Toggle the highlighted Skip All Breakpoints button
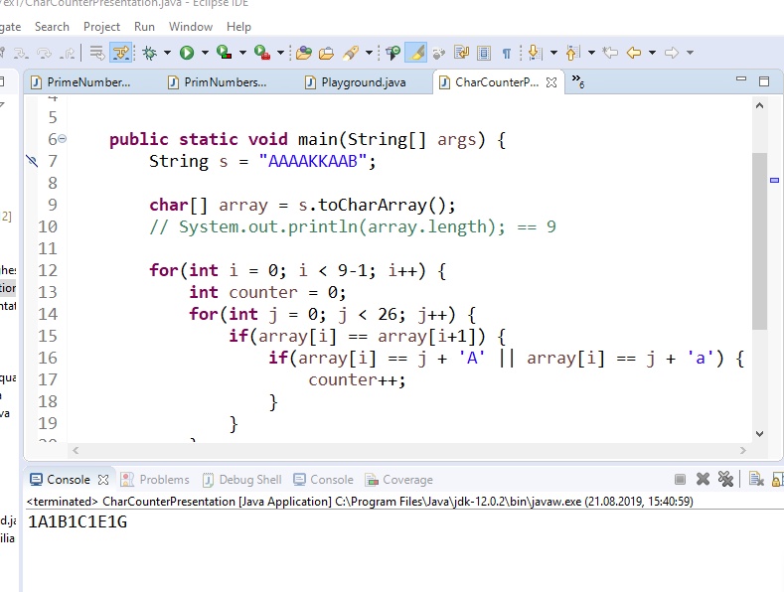 [x=121, y=53]
